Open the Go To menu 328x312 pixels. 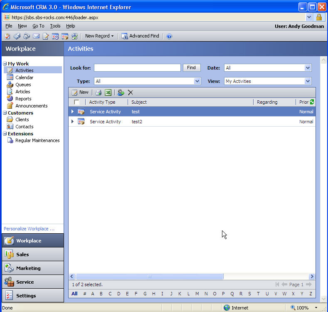tap(39, 26)
